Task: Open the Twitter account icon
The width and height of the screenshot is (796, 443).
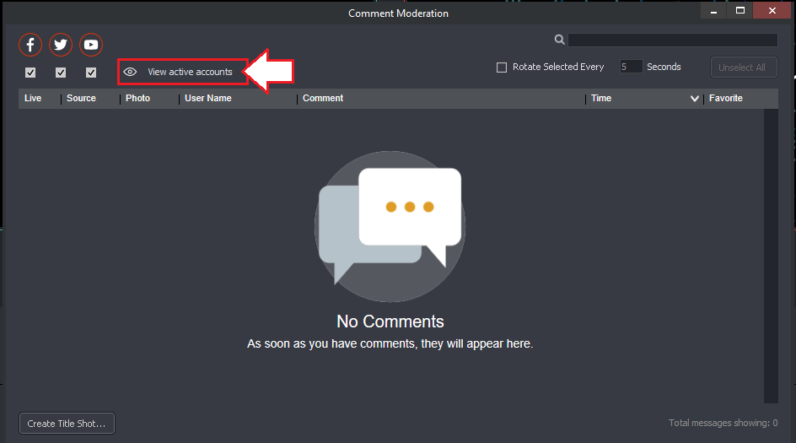Action: click(61, 45)
